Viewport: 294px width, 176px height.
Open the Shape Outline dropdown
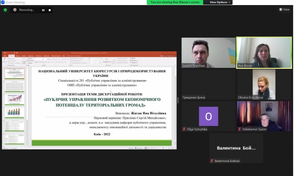122,60
